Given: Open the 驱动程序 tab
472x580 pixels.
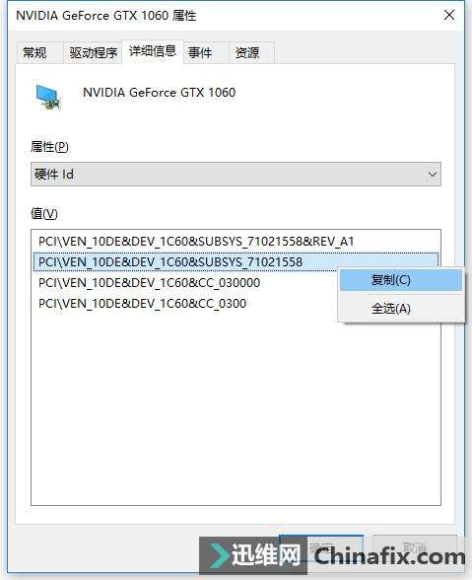Looking at the screenshot, I should click(x=94, y=53).
